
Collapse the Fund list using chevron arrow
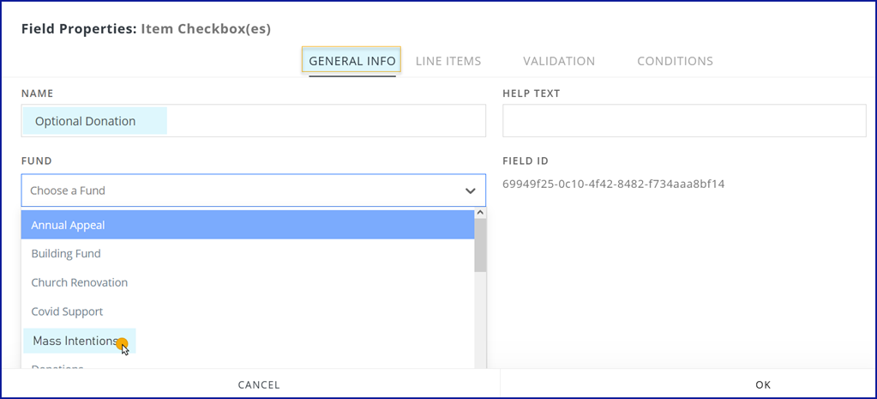[470, 190]
